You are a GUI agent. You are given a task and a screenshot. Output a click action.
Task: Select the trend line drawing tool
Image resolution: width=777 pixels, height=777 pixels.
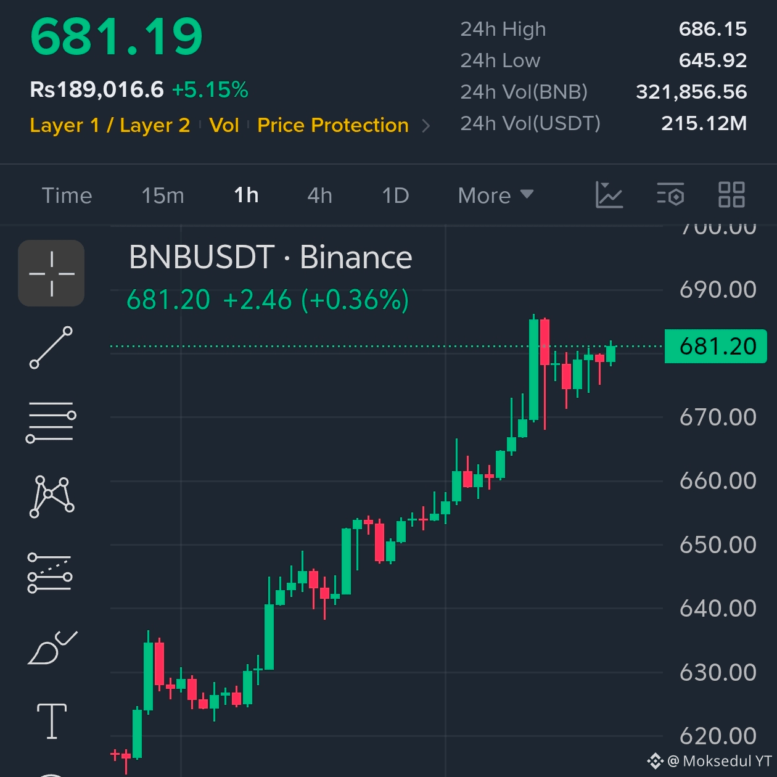(x=51, y=348)
